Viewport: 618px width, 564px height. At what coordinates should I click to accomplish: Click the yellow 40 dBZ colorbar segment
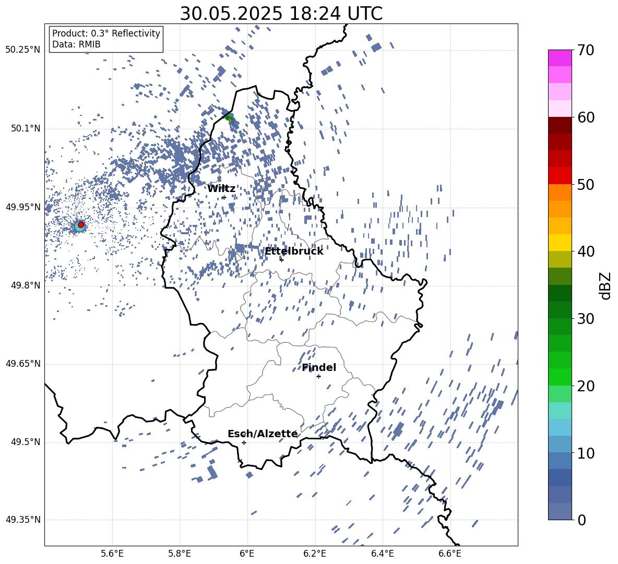coord(560,243)
